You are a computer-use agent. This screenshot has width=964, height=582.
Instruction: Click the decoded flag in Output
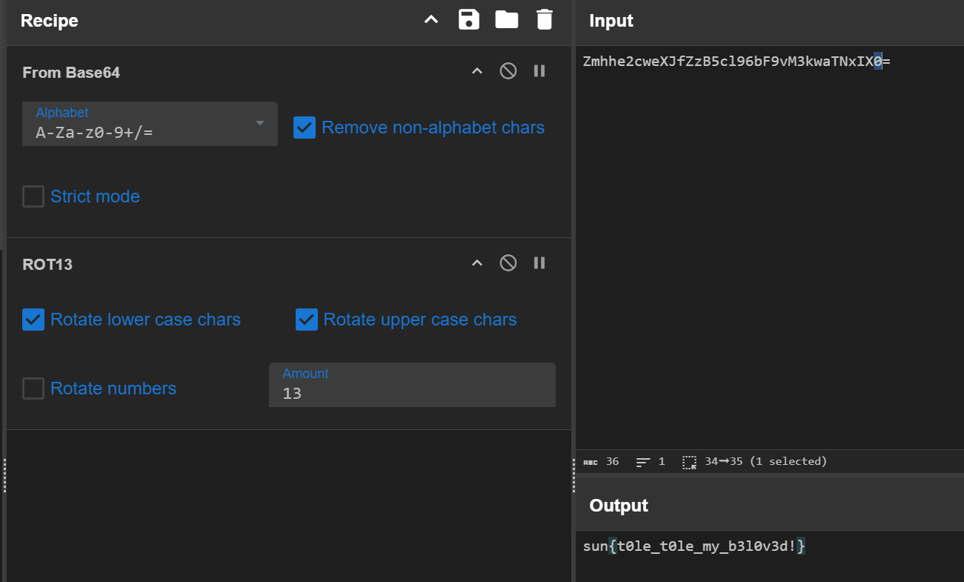[694, 547]
